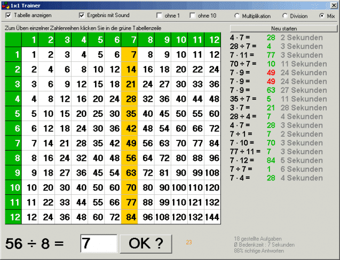Select the Multiplikation radio button

pyautogui.click(x=237, y=16)
